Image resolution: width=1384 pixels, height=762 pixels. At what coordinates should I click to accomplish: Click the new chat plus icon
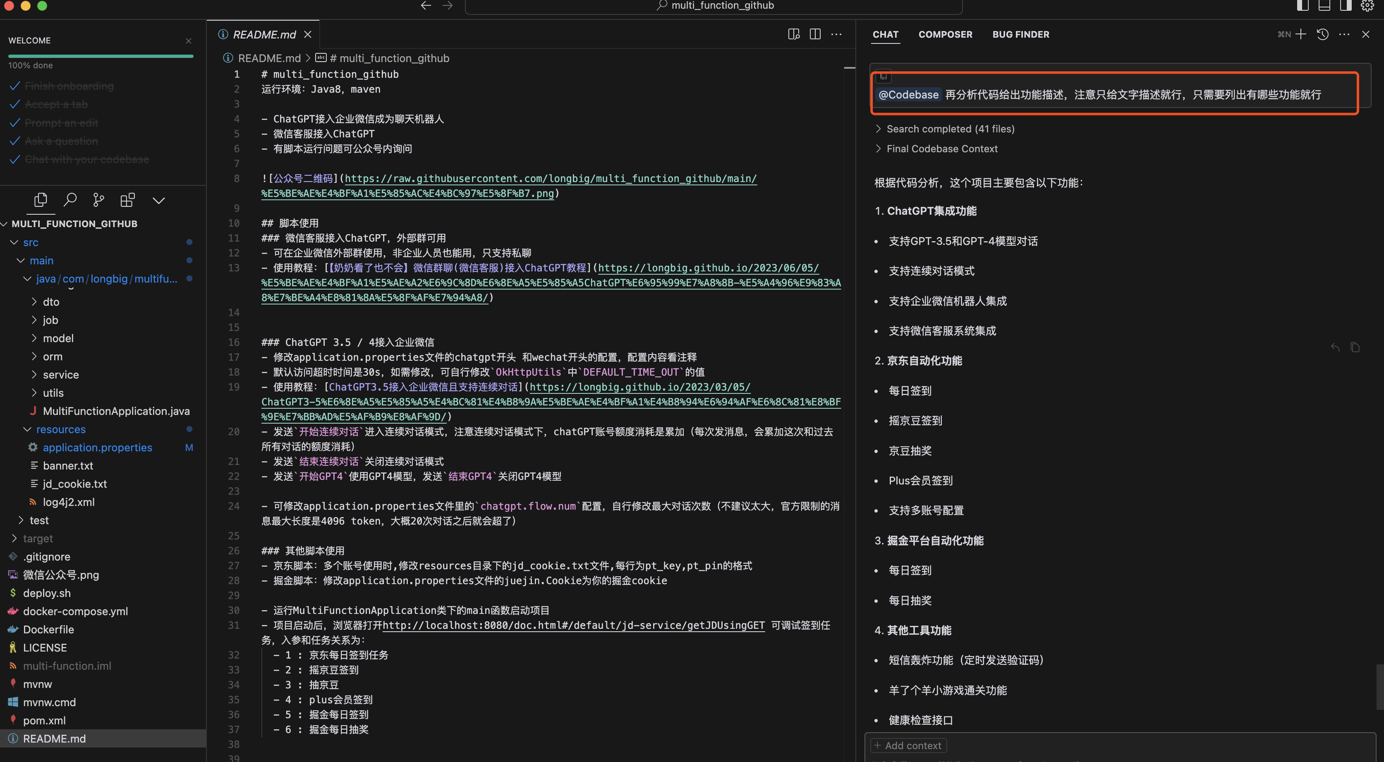1301,34
